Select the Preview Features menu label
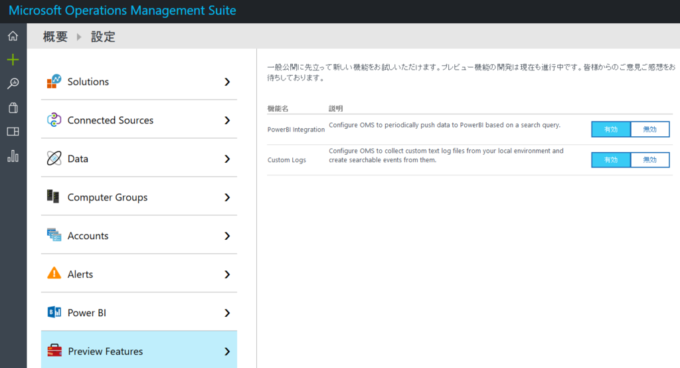The height and width of the screenshot is (368, 680). pyautogui.click(x=106, y=351)
